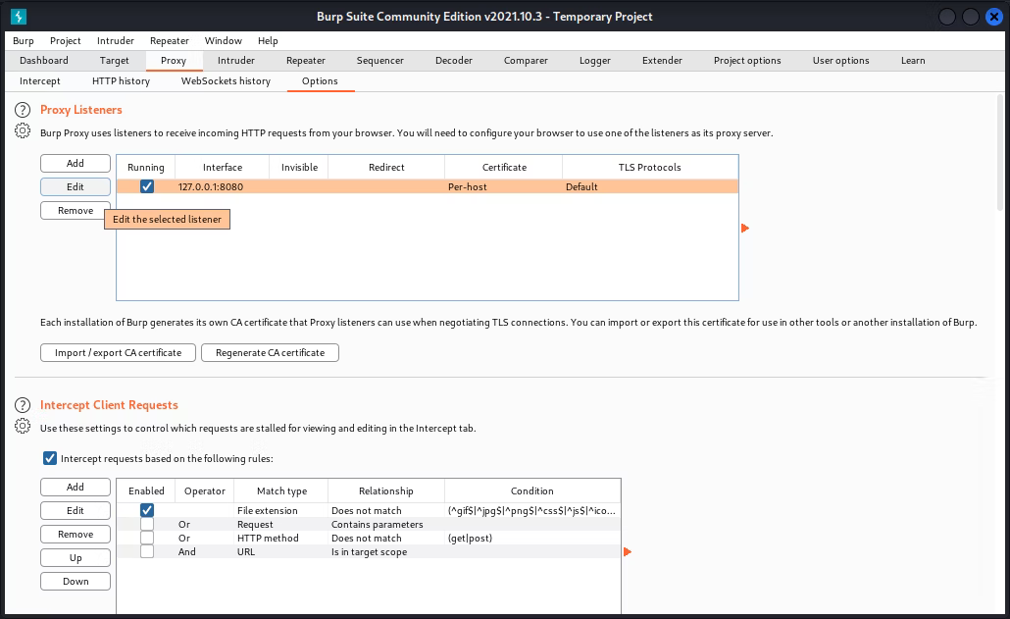Go to the Project options tab
Image resolution: width=1010 pixels, height=619 pixels.
[747, 61]
